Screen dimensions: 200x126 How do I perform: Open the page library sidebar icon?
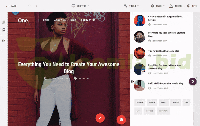tap(4, 30)
